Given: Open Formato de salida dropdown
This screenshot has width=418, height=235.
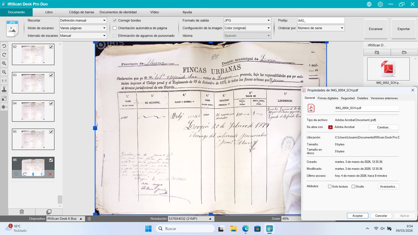Looking at the screenshot, I should coord(247,21).
